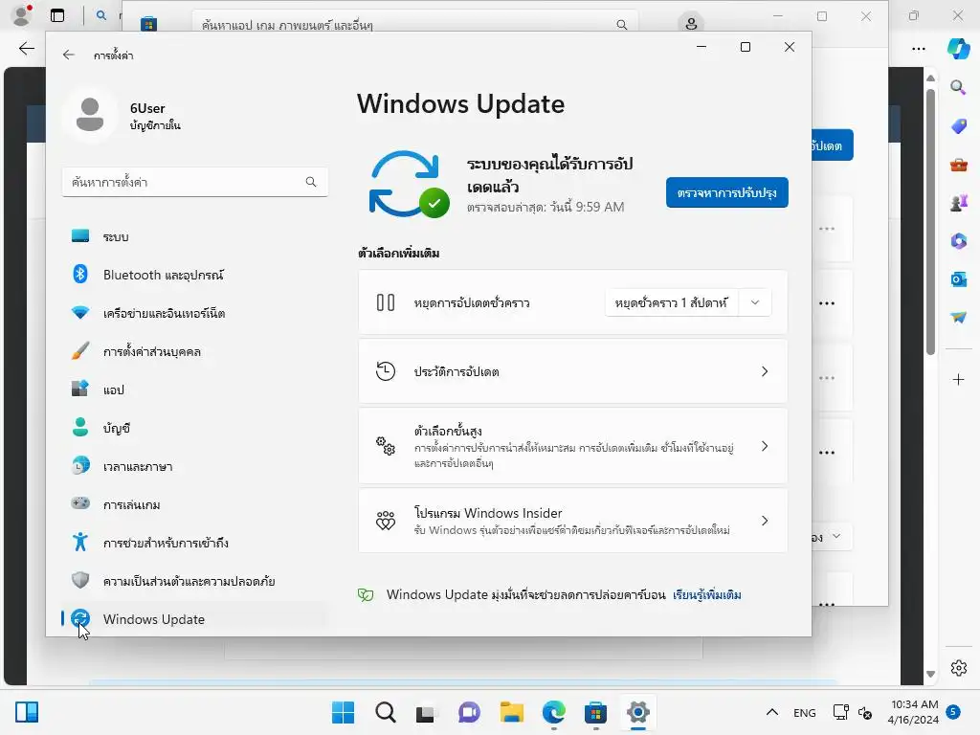Select Windows Update in the sidebar

(x=193, y=619)
